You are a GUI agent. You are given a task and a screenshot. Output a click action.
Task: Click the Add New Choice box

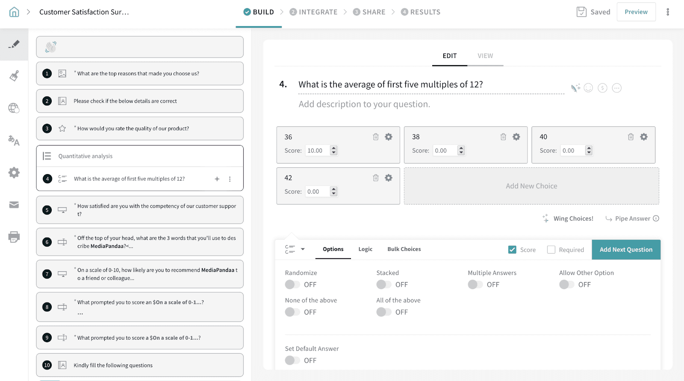(x=531, y=186)
